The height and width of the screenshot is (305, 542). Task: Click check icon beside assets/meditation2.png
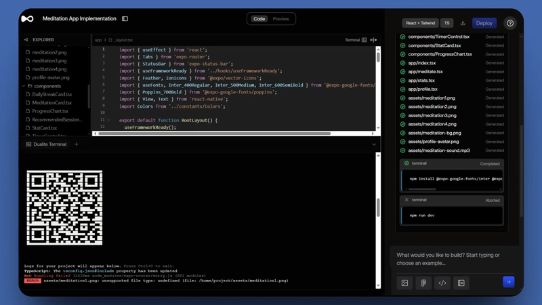pos(402,107)
